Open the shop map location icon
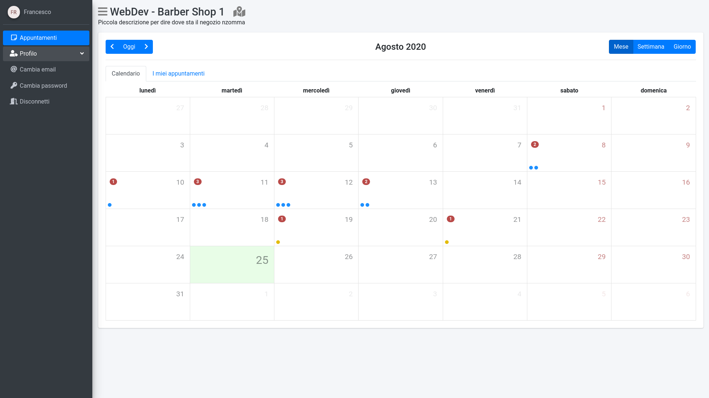This screenshot has width=709, height=398. pos(239,12)
